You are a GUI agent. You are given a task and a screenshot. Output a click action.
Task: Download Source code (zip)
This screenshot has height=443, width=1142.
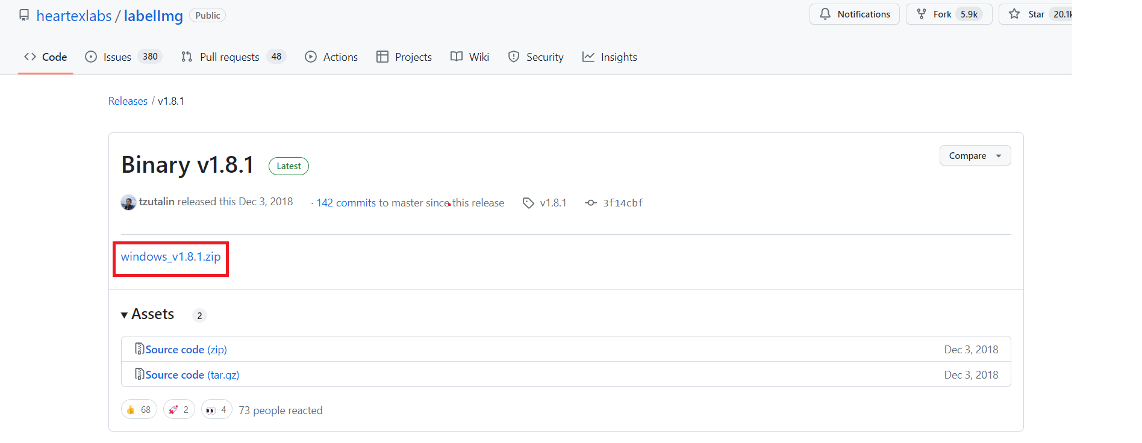pyautogui.click(x=186, y=350)
